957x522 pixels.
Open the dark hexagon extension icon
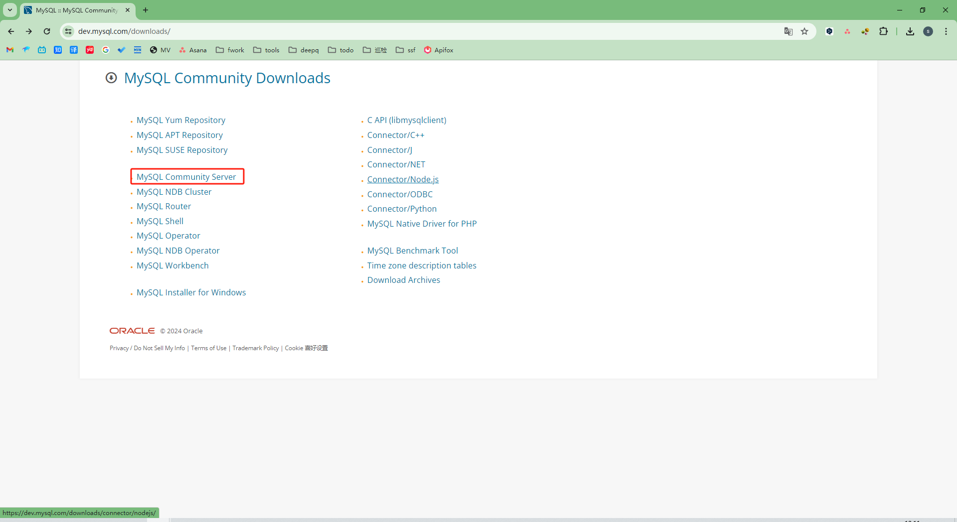pos(829,31)
